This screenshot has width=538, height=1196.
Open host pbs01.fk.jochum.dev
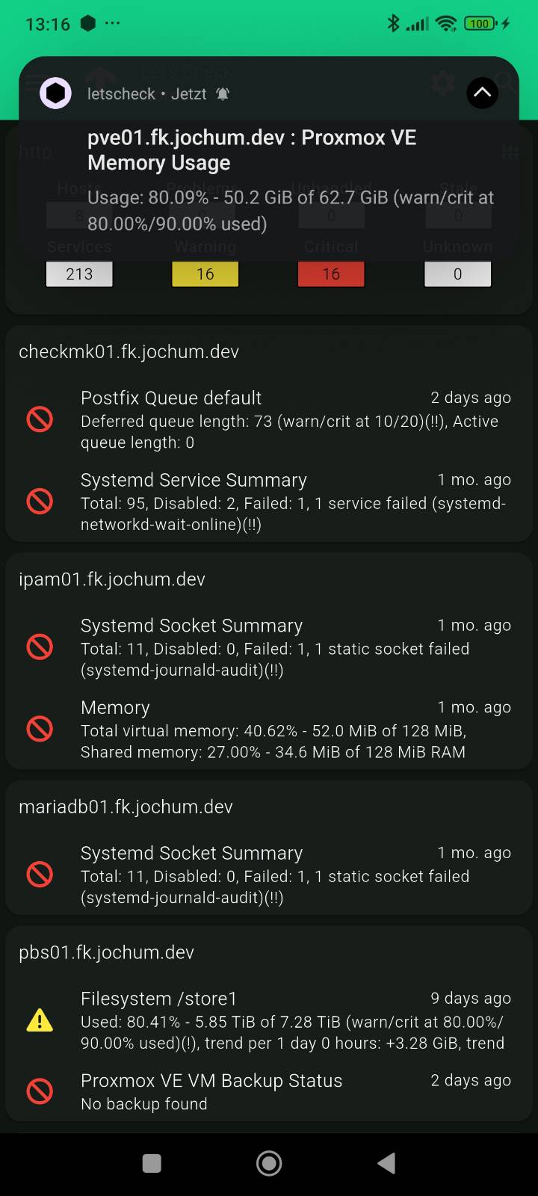106,952
